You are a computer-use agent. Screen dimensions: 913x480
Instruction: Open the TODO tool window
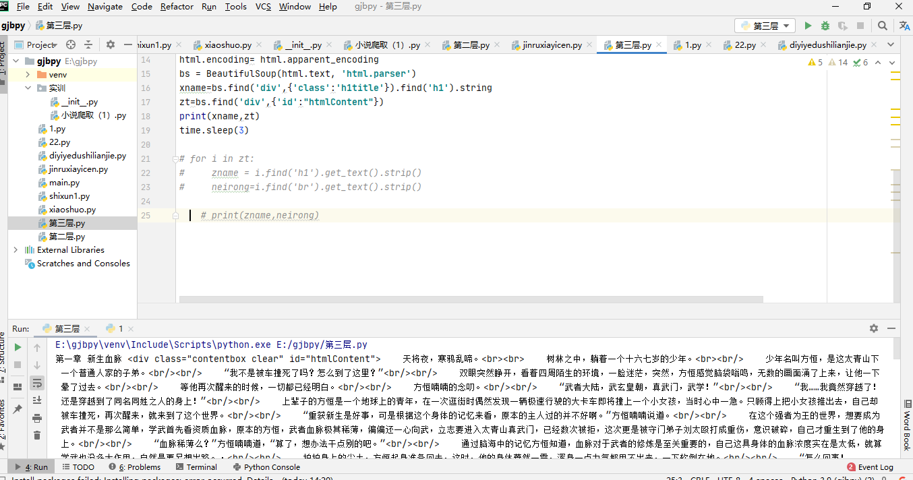(x=78, y=467)
